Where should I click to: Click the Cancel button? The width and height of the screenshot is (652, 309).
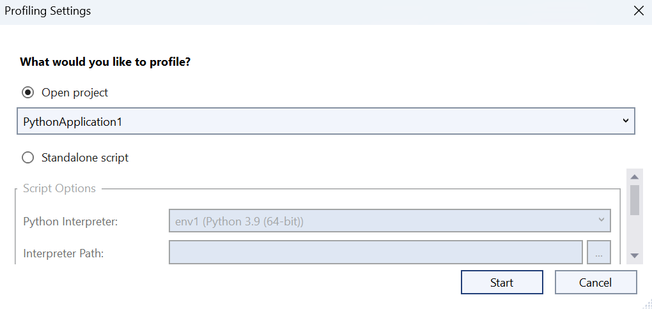pos(596,283)
